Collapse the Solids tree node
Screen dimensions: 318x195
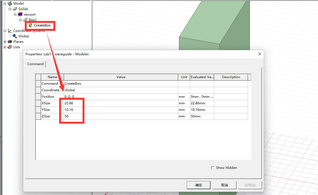(10, 9)
